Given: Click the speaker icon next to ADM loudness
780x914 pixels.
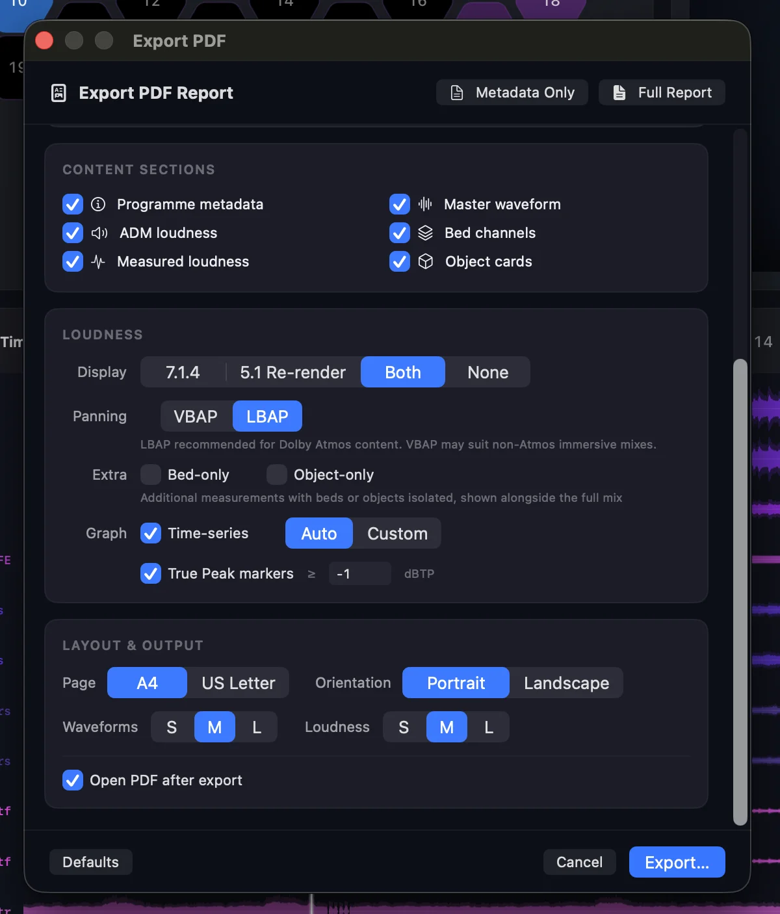Looking at the screenshot, I should click(x=99, y=233).
